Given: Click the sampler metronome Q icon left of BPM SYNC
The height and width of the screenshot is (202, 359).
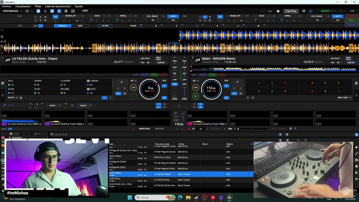Looking at the screenshot, I should [x=134, y=129].
